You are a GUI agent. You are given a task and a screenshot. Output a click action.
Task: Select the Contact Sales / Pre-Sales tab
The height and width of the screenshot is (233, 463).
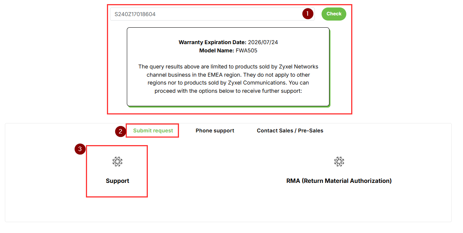click(x=290, y=131)
